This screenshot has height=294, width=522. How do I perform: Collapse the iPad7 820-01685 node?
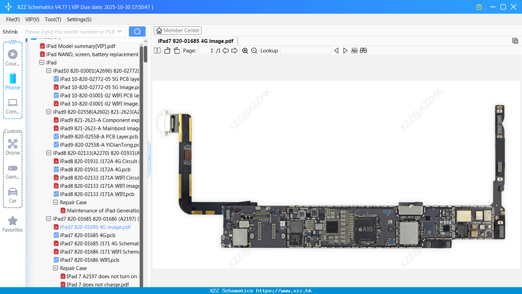(x=49, y=219)
